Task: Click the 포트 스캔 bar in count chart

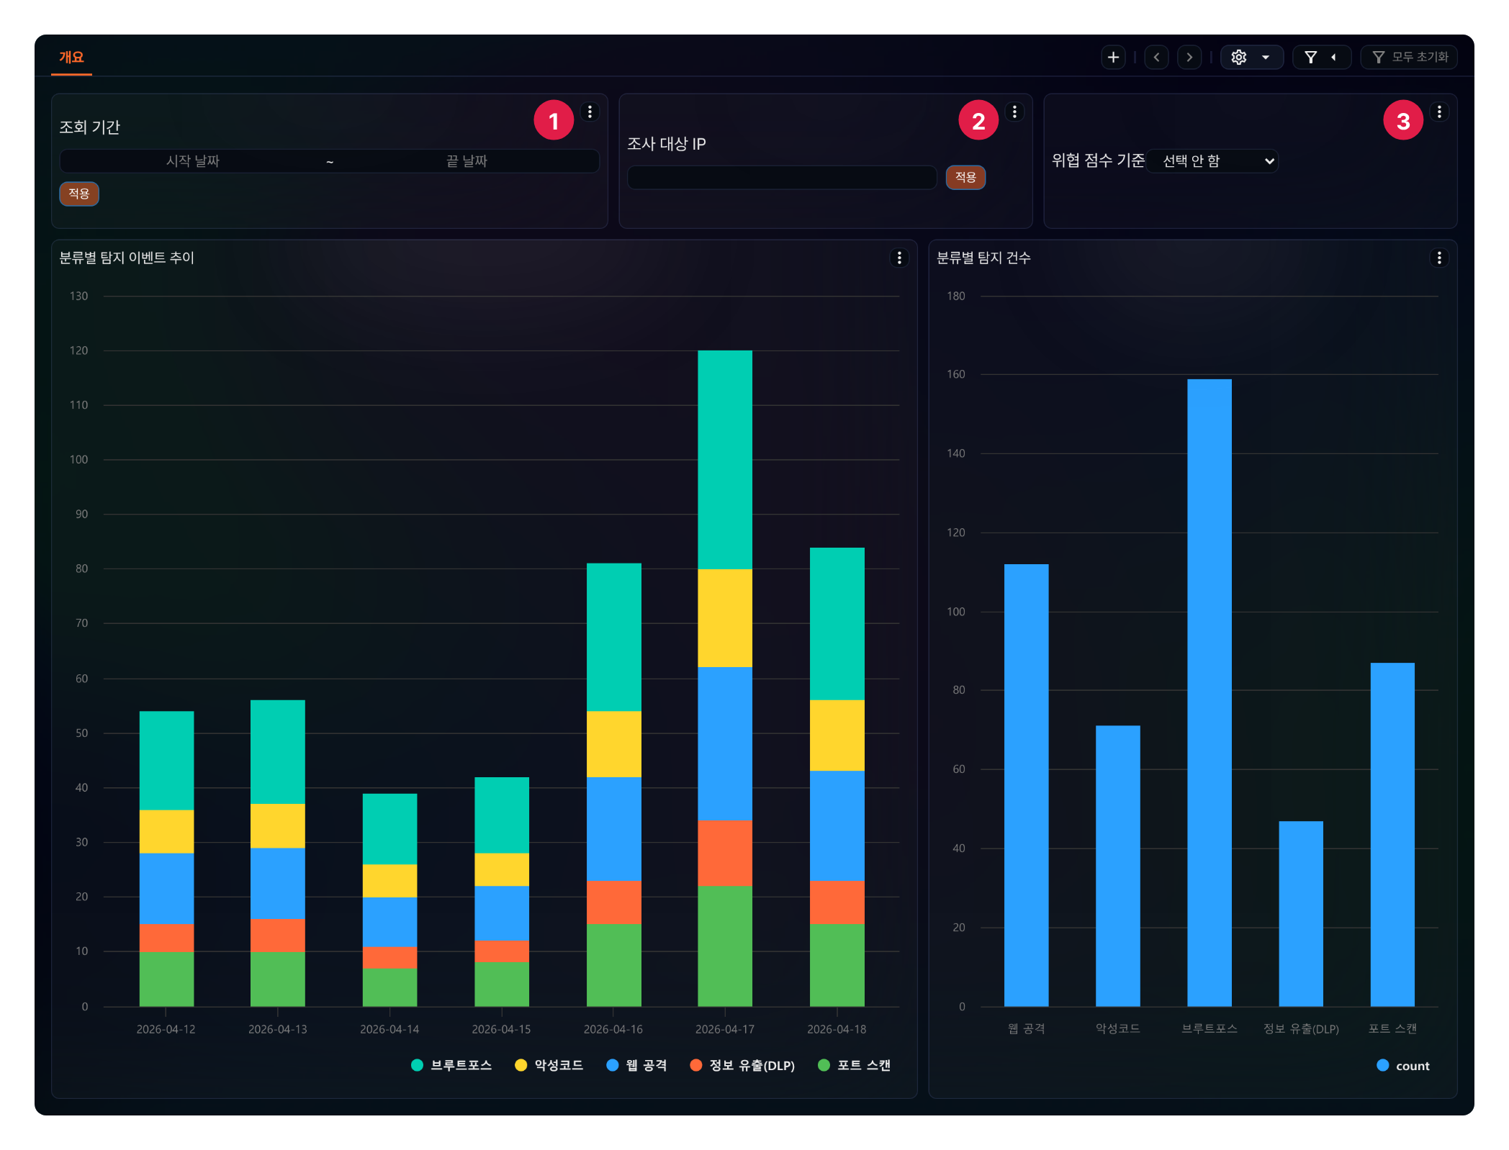Action: pyautogui.click(x=1392, y=834)
